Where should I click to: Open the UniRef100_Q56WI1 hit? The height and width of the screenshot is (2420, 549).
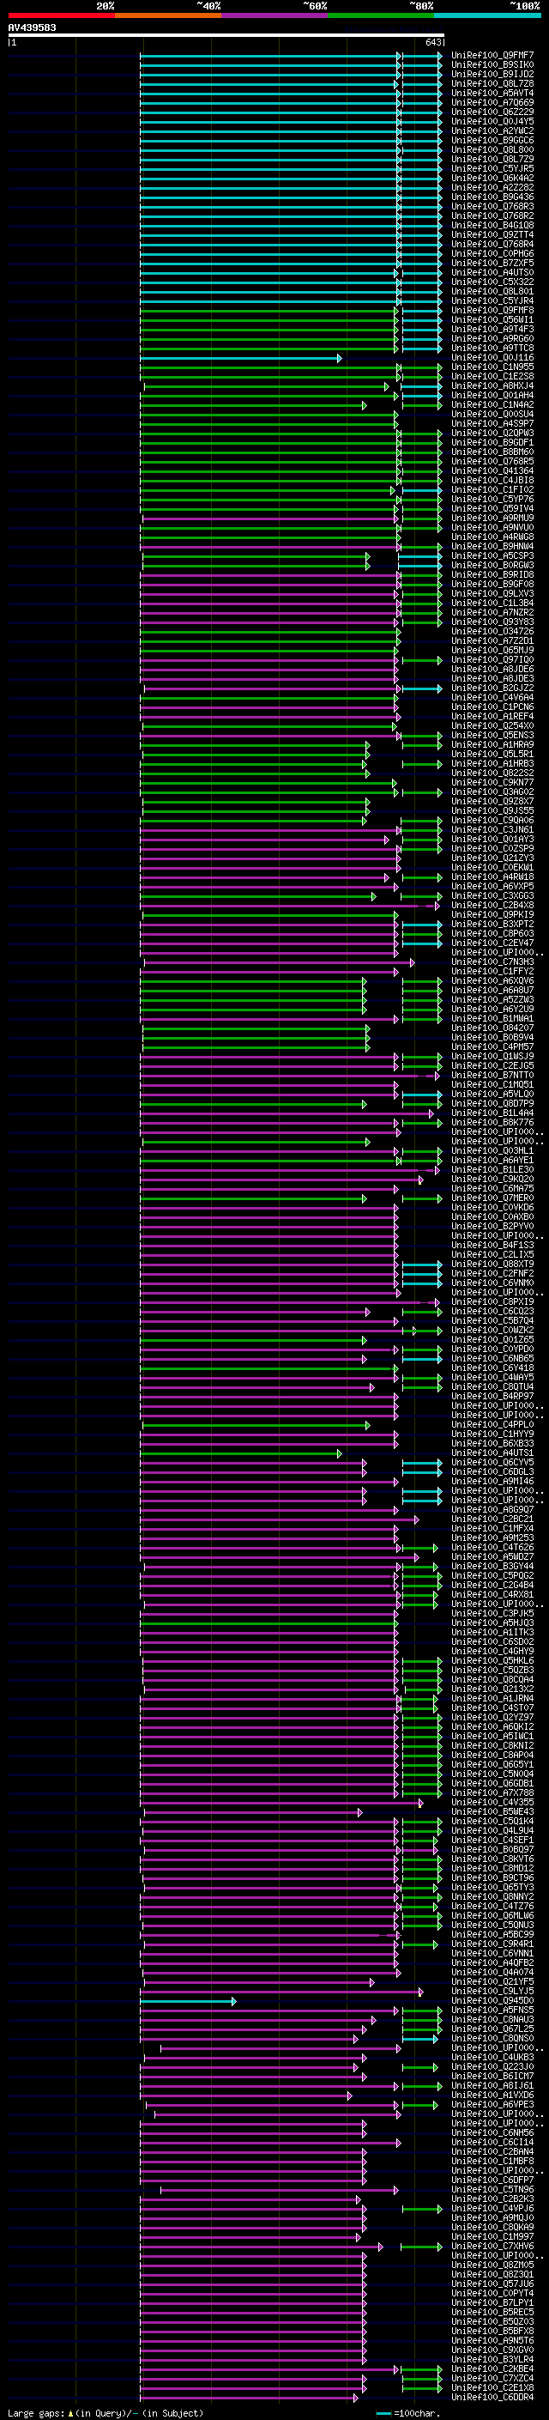(492, 319)
